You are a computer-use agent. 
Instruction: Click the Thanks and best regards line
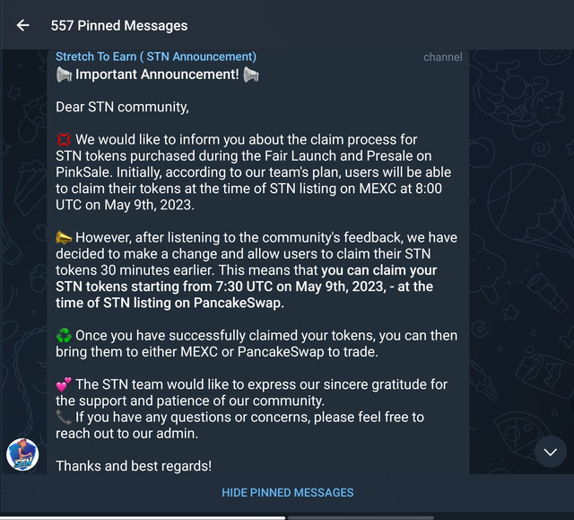pyautogui.click(x=134, y=466)
